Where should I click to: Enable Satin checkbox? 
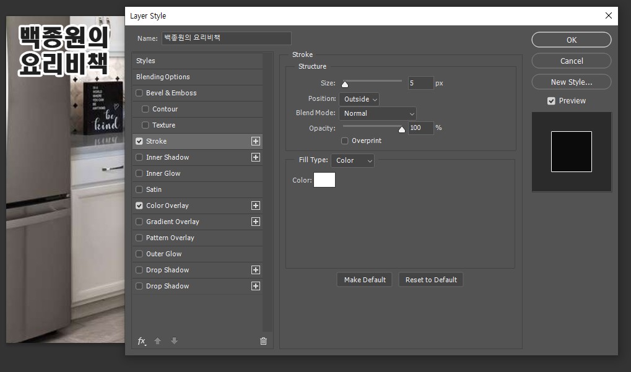[x=139, y=189]
